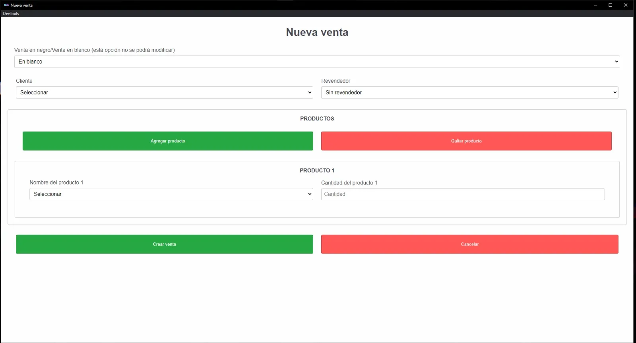Open the Nombre del producto 1 dropdown
Viewport: 636px width, 343px height.
171,194
